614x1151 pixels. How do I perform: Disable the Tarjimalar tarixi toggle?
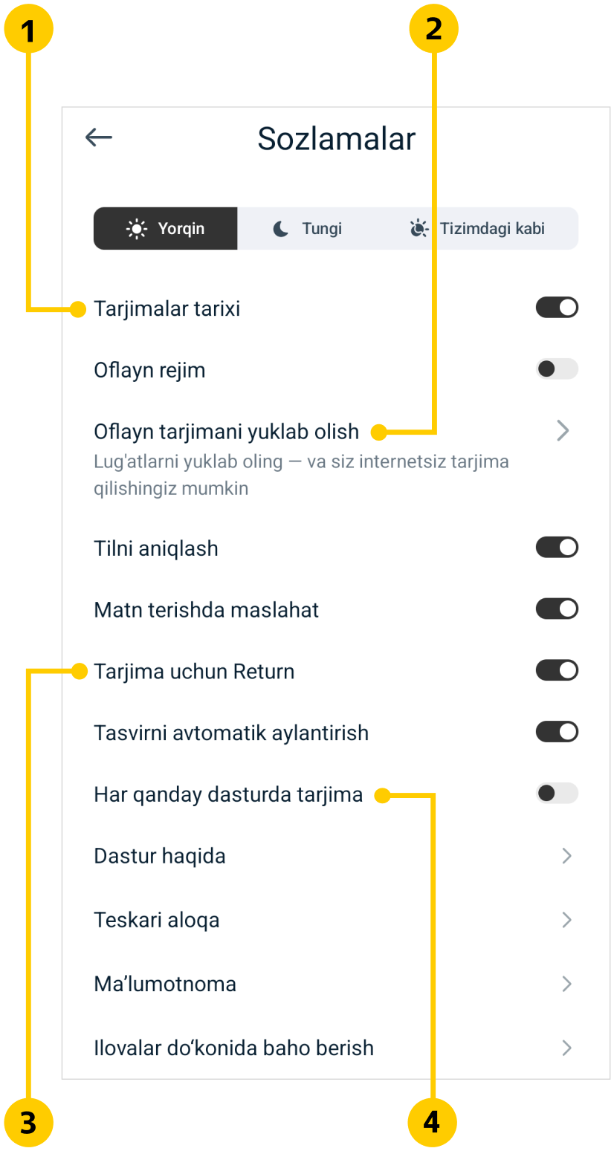[x=557, y=308]
